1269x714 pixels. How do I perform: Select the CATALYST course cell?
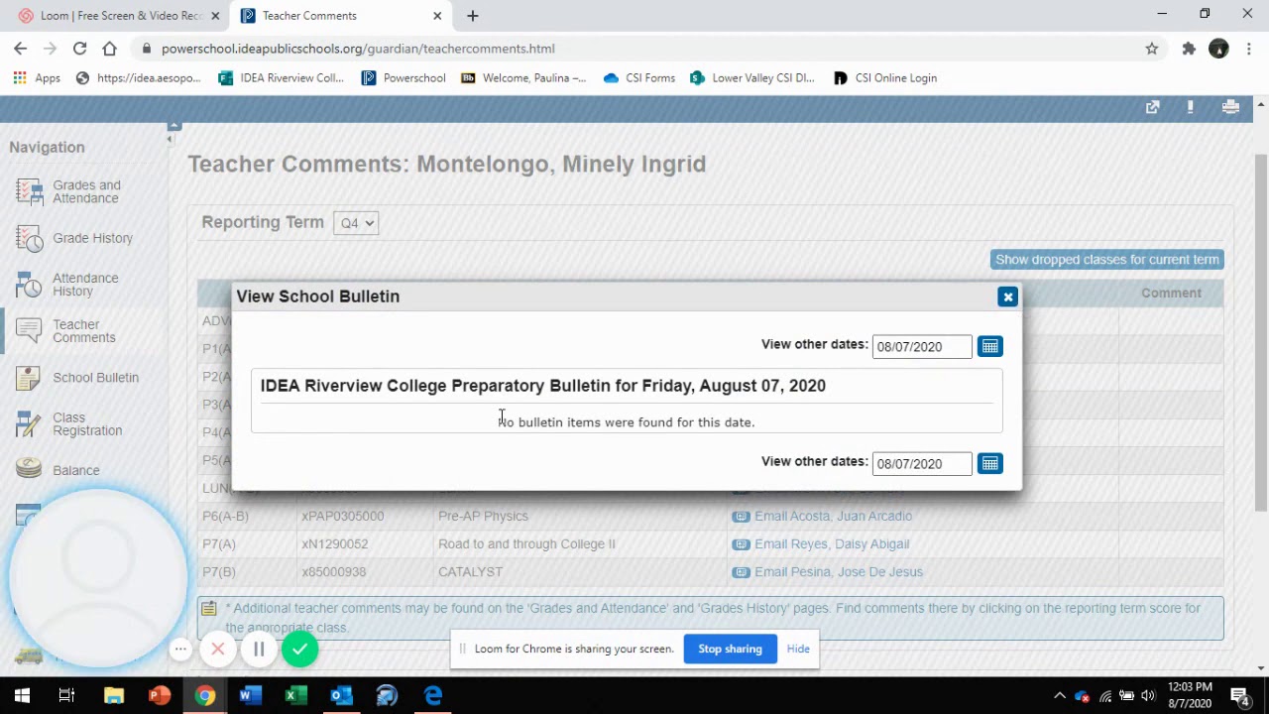(x=580, y=571)
